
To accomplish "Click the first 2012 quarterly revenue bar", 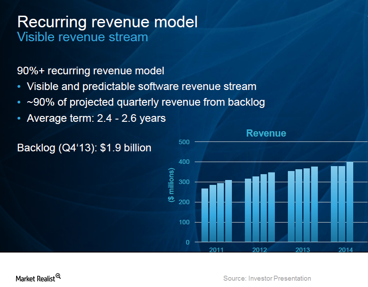I will tap(248, 210).
